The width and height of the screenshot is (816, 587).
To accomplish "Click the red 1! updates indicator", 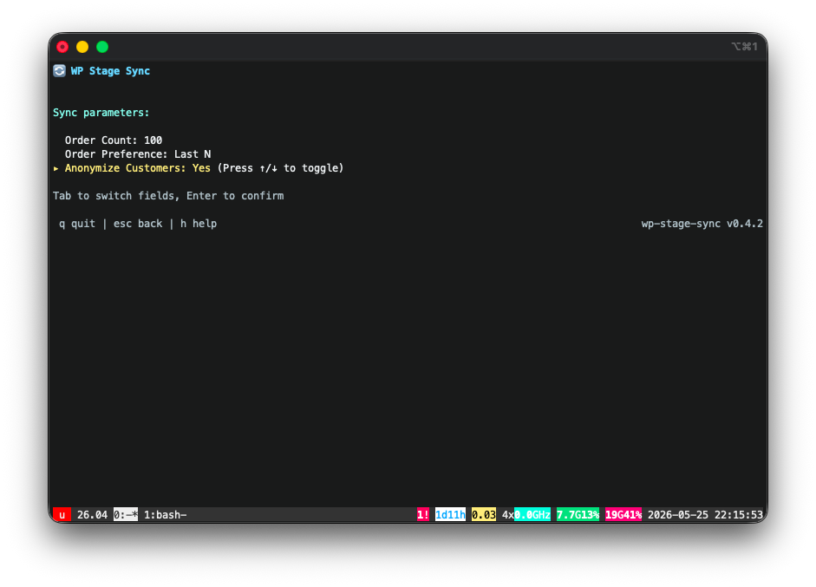I will (423, 515).
